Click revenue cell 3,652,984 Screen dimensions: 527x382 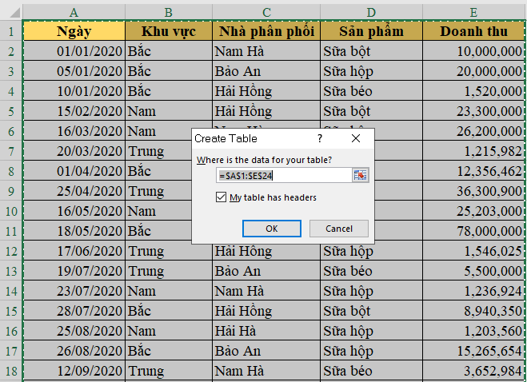point(474,371)
